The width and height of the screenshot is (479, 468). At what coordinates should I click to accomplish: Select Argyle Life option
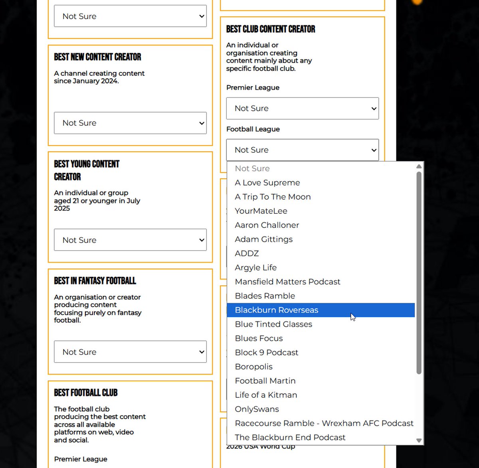tap(321, 268)
